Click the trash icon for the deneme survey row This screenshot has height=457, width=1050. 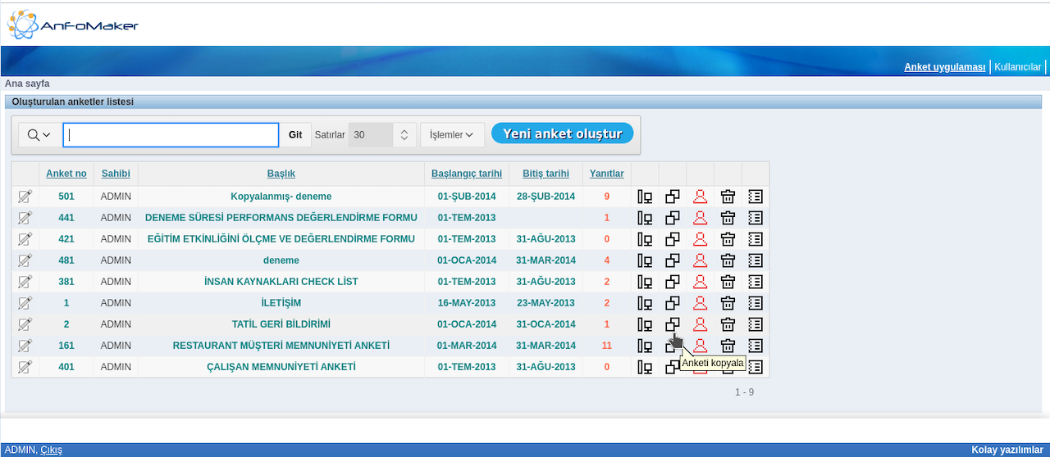(728, 260)
